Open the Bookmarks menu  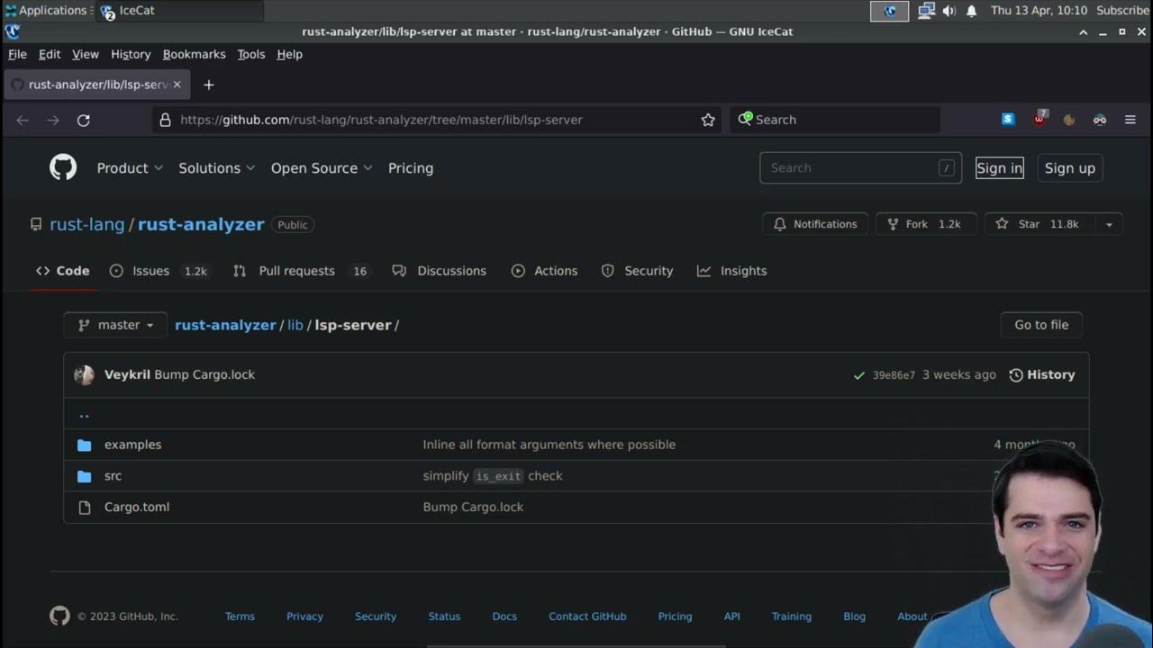[194, 54]
